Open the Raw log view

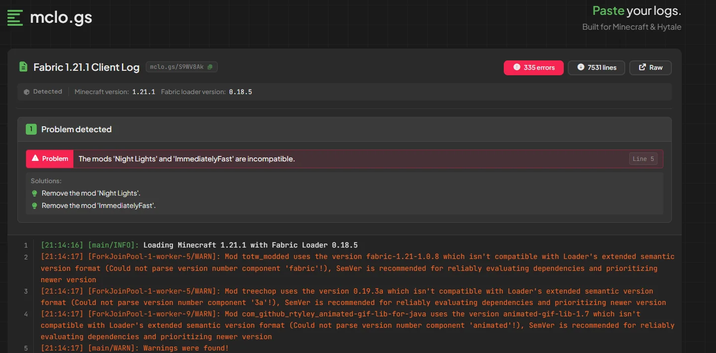coord(650,67)
